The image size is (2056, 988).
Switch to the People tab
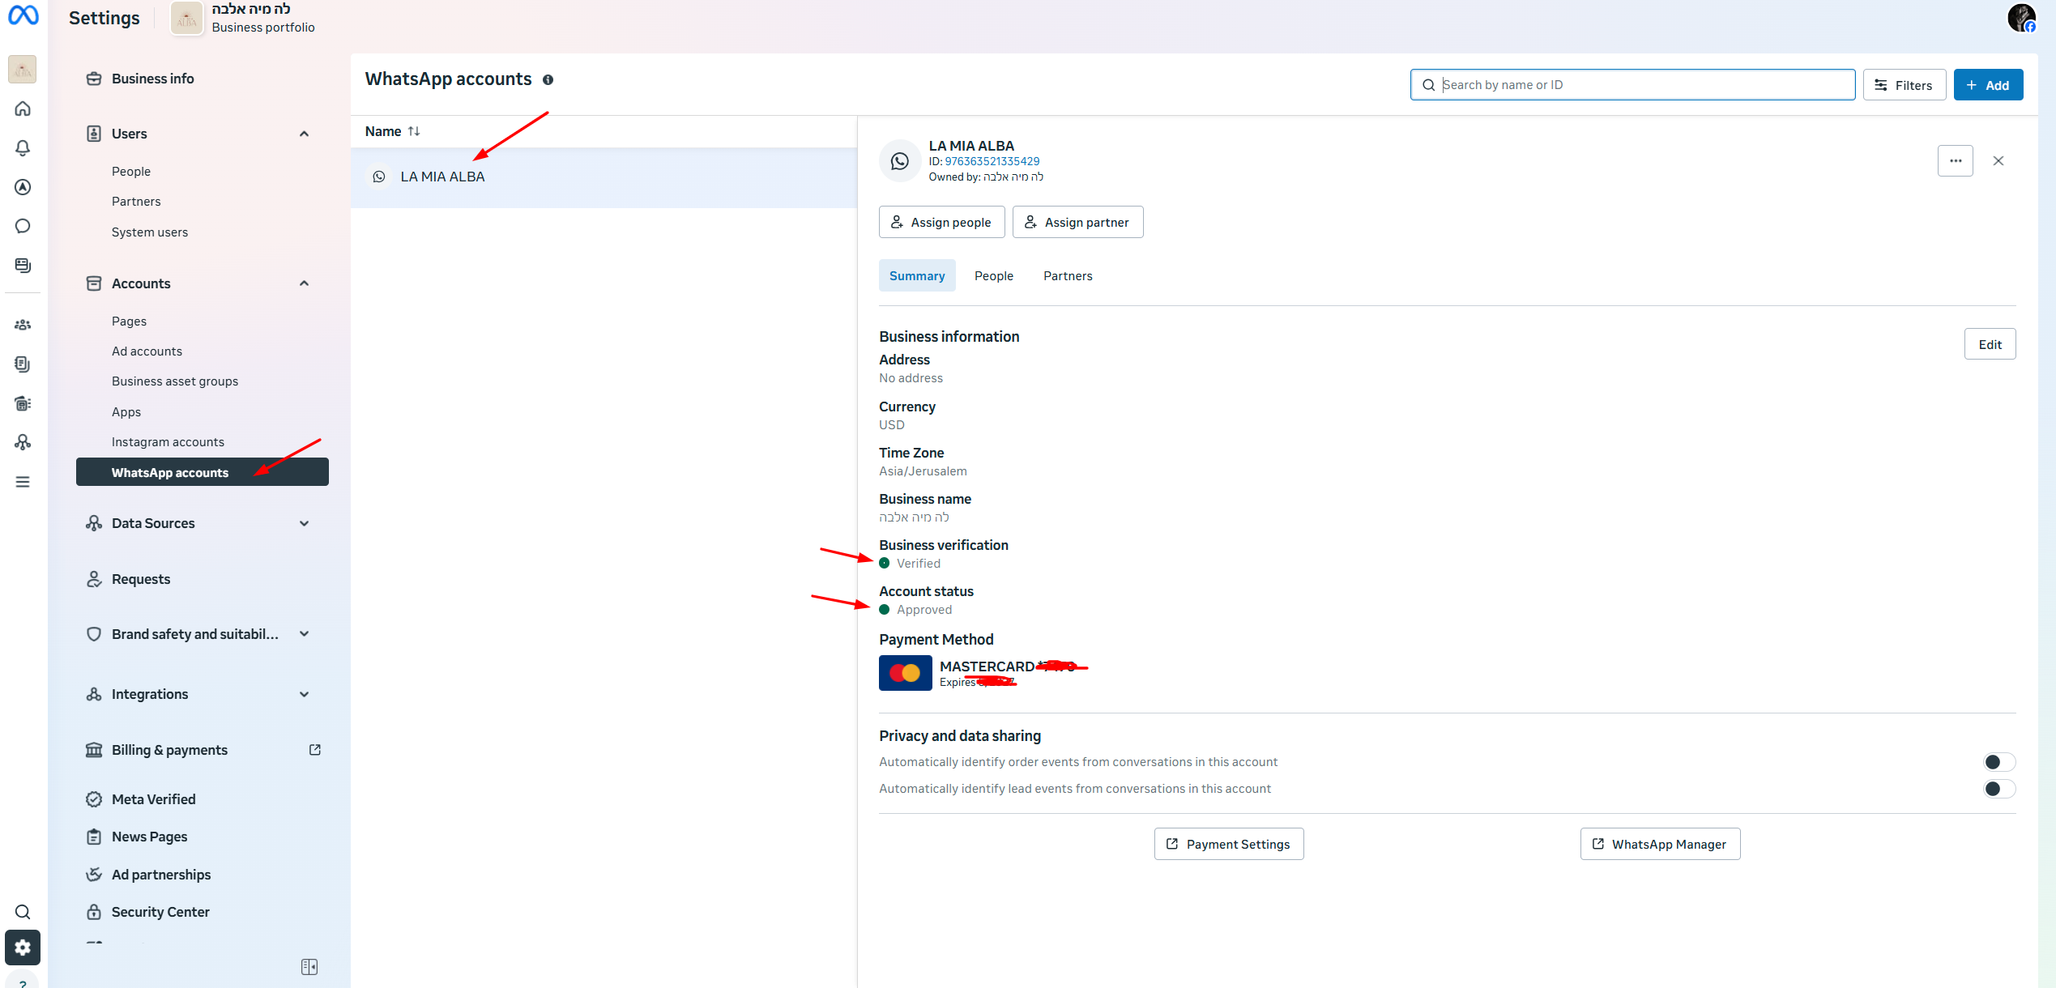coord(993,275)
